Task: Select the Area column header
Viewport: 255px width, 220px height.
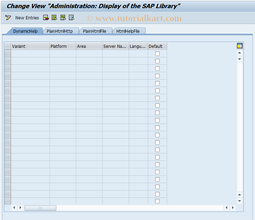Action: click(89, 46)
